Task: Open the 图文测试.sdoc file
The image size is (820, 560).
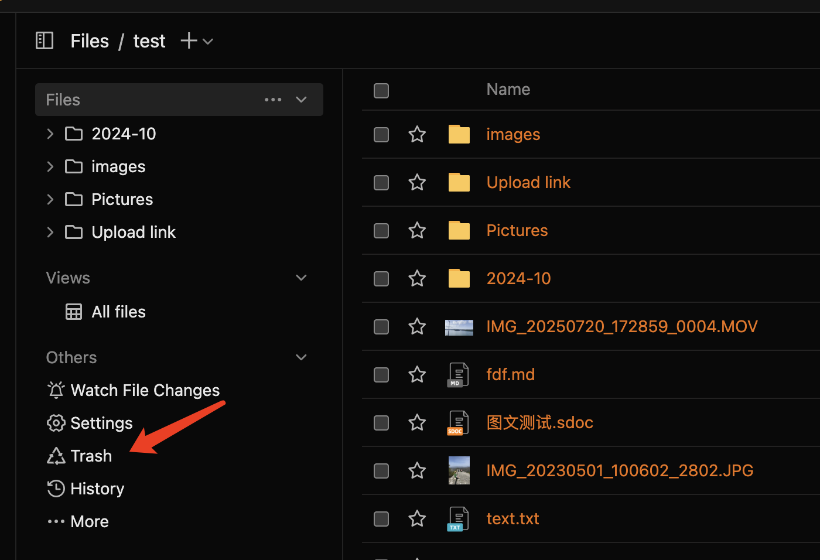Action: click(x=539, y=422)
